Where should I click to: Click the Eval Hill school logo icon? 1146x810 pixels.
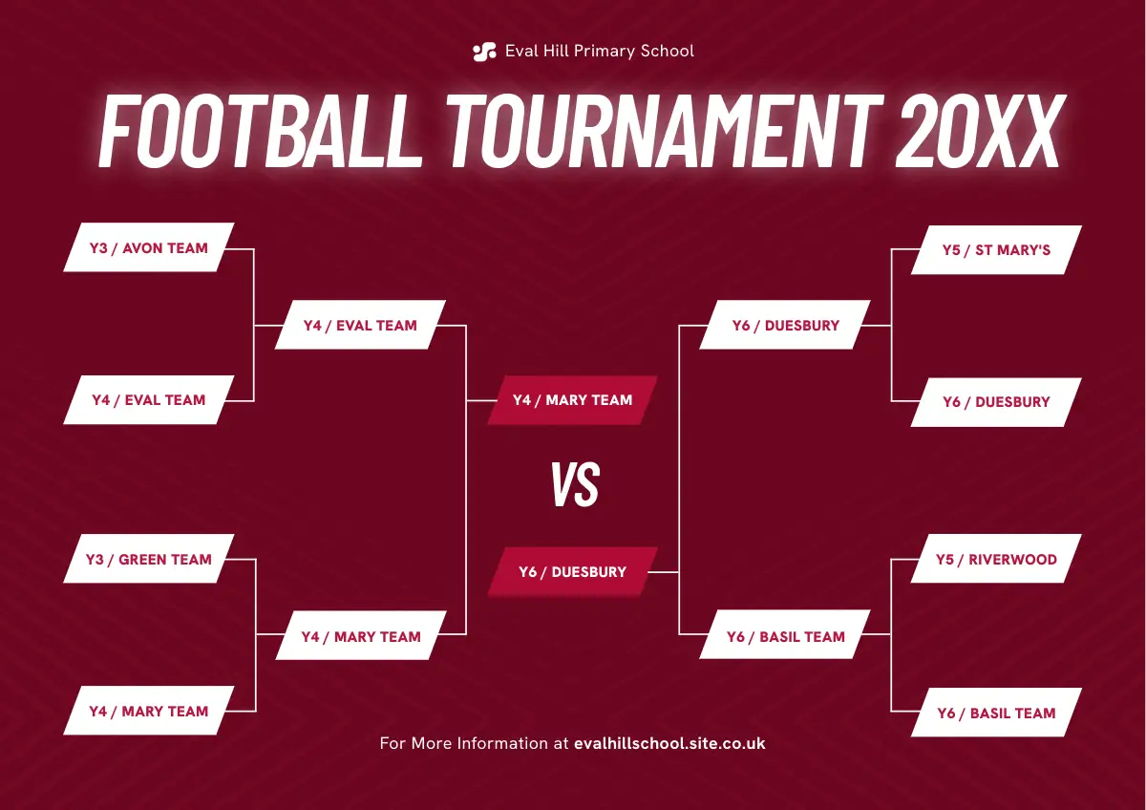[484, 52]
